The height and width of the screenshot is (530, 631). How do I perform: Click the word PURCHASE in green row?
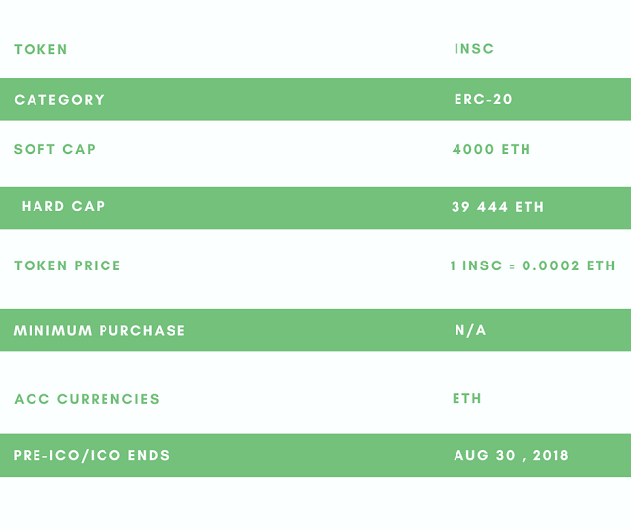tap(142, 331)
